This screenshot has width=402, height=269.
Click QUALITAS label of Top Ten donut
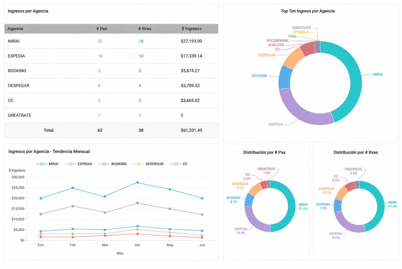point(276,45)
